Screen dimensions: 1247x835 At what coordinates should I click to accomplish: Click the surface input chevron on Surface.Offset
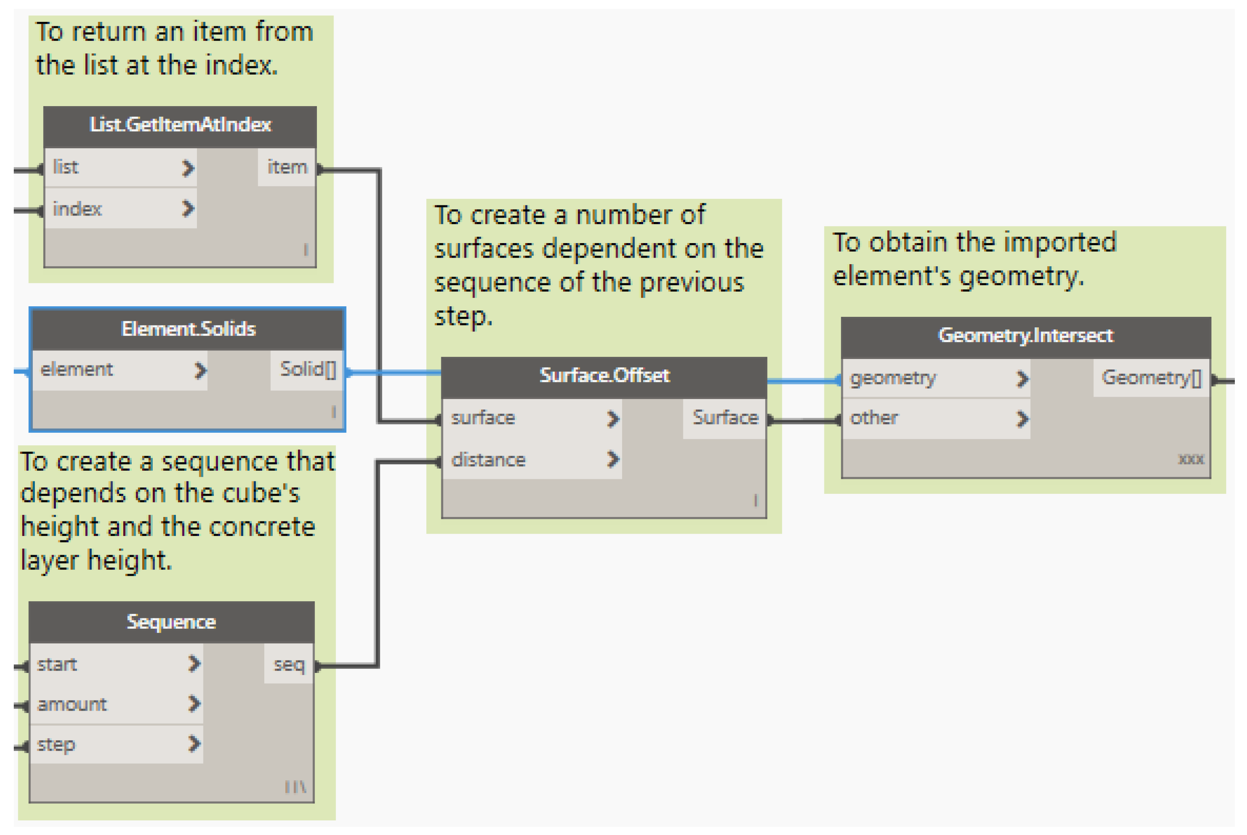(x=613, y=419)
